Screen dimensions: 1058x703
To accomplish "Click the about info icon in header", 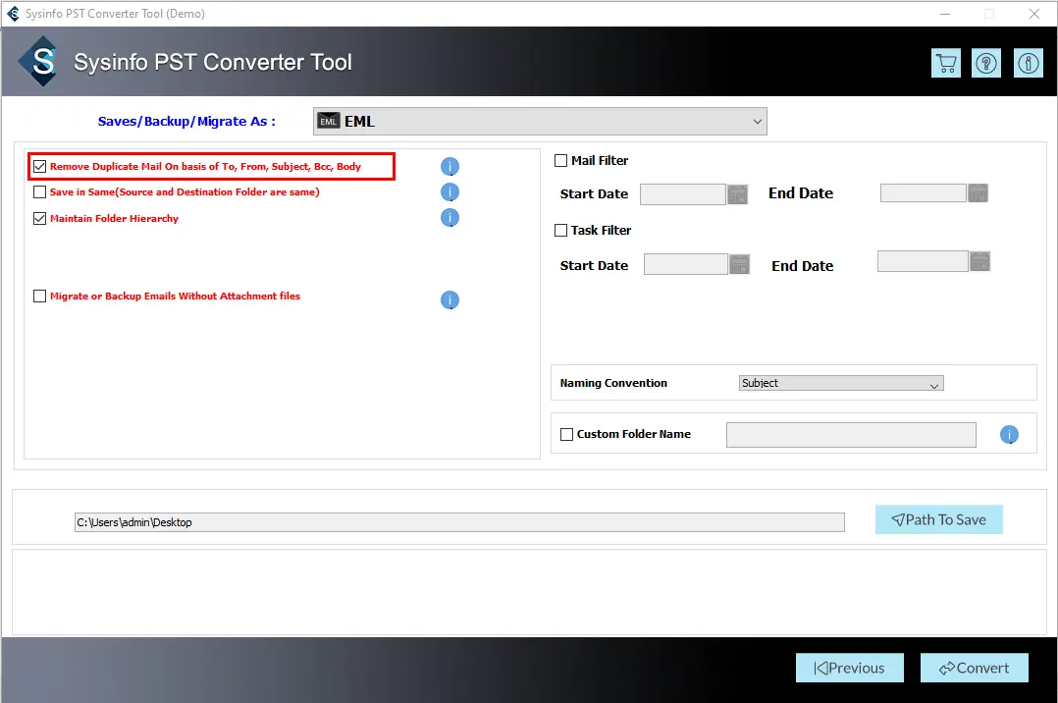I will click(1028, 64).
